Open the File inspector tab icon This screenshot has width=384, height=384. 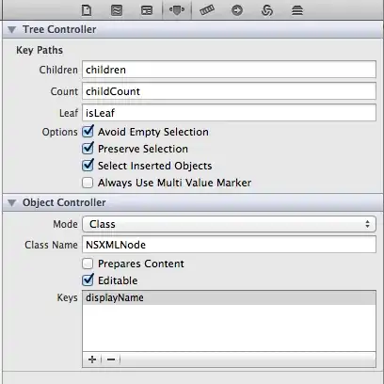[87, 10]
